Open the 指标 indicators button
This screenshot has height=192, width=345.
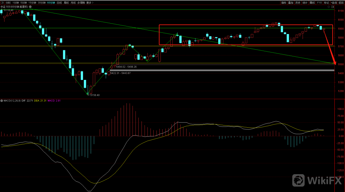(x=284, y=3)
